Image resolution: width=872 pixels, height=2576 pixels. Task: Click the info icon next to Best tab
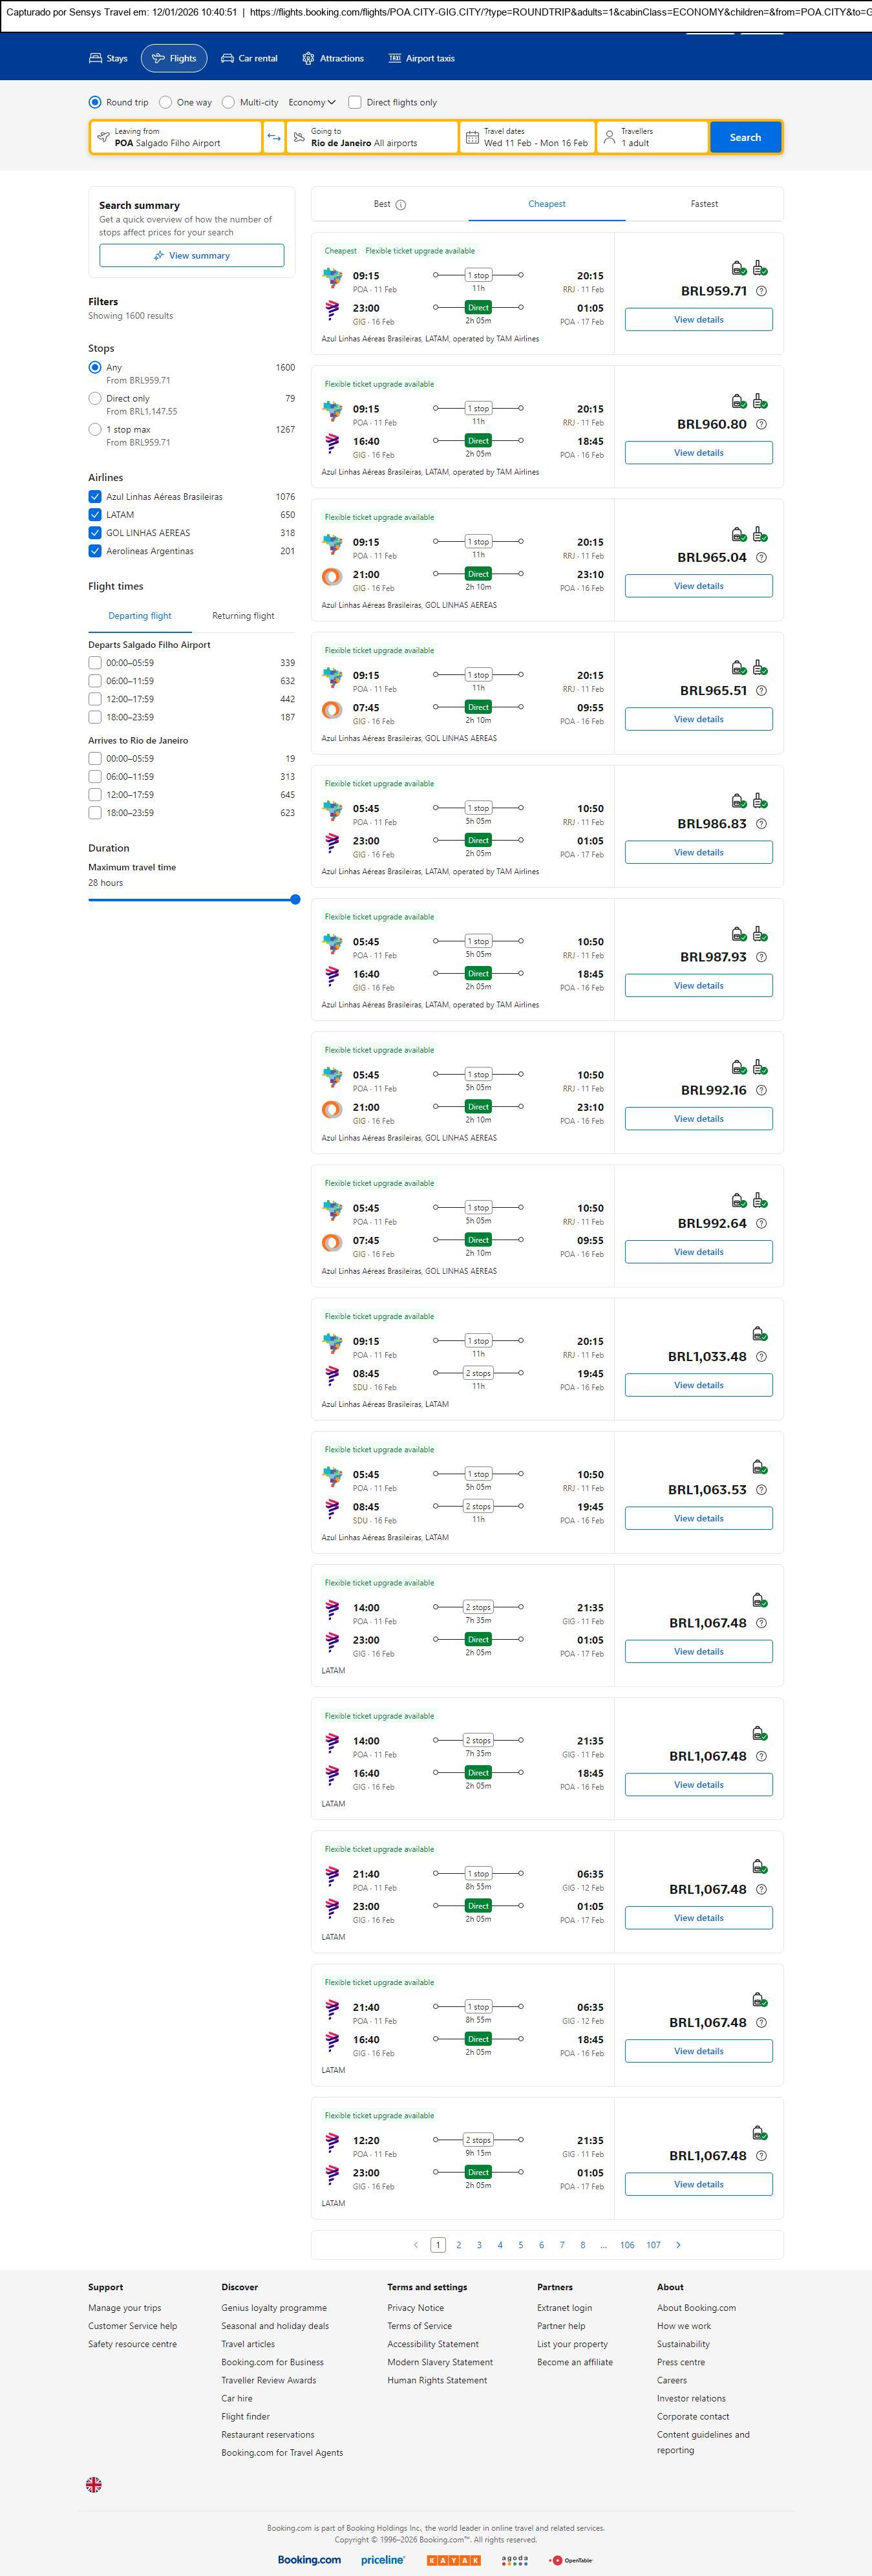pos(401,205)
